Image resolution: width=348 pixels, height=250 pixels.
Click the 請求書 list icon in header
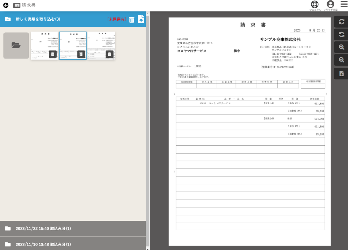[17, 5]
